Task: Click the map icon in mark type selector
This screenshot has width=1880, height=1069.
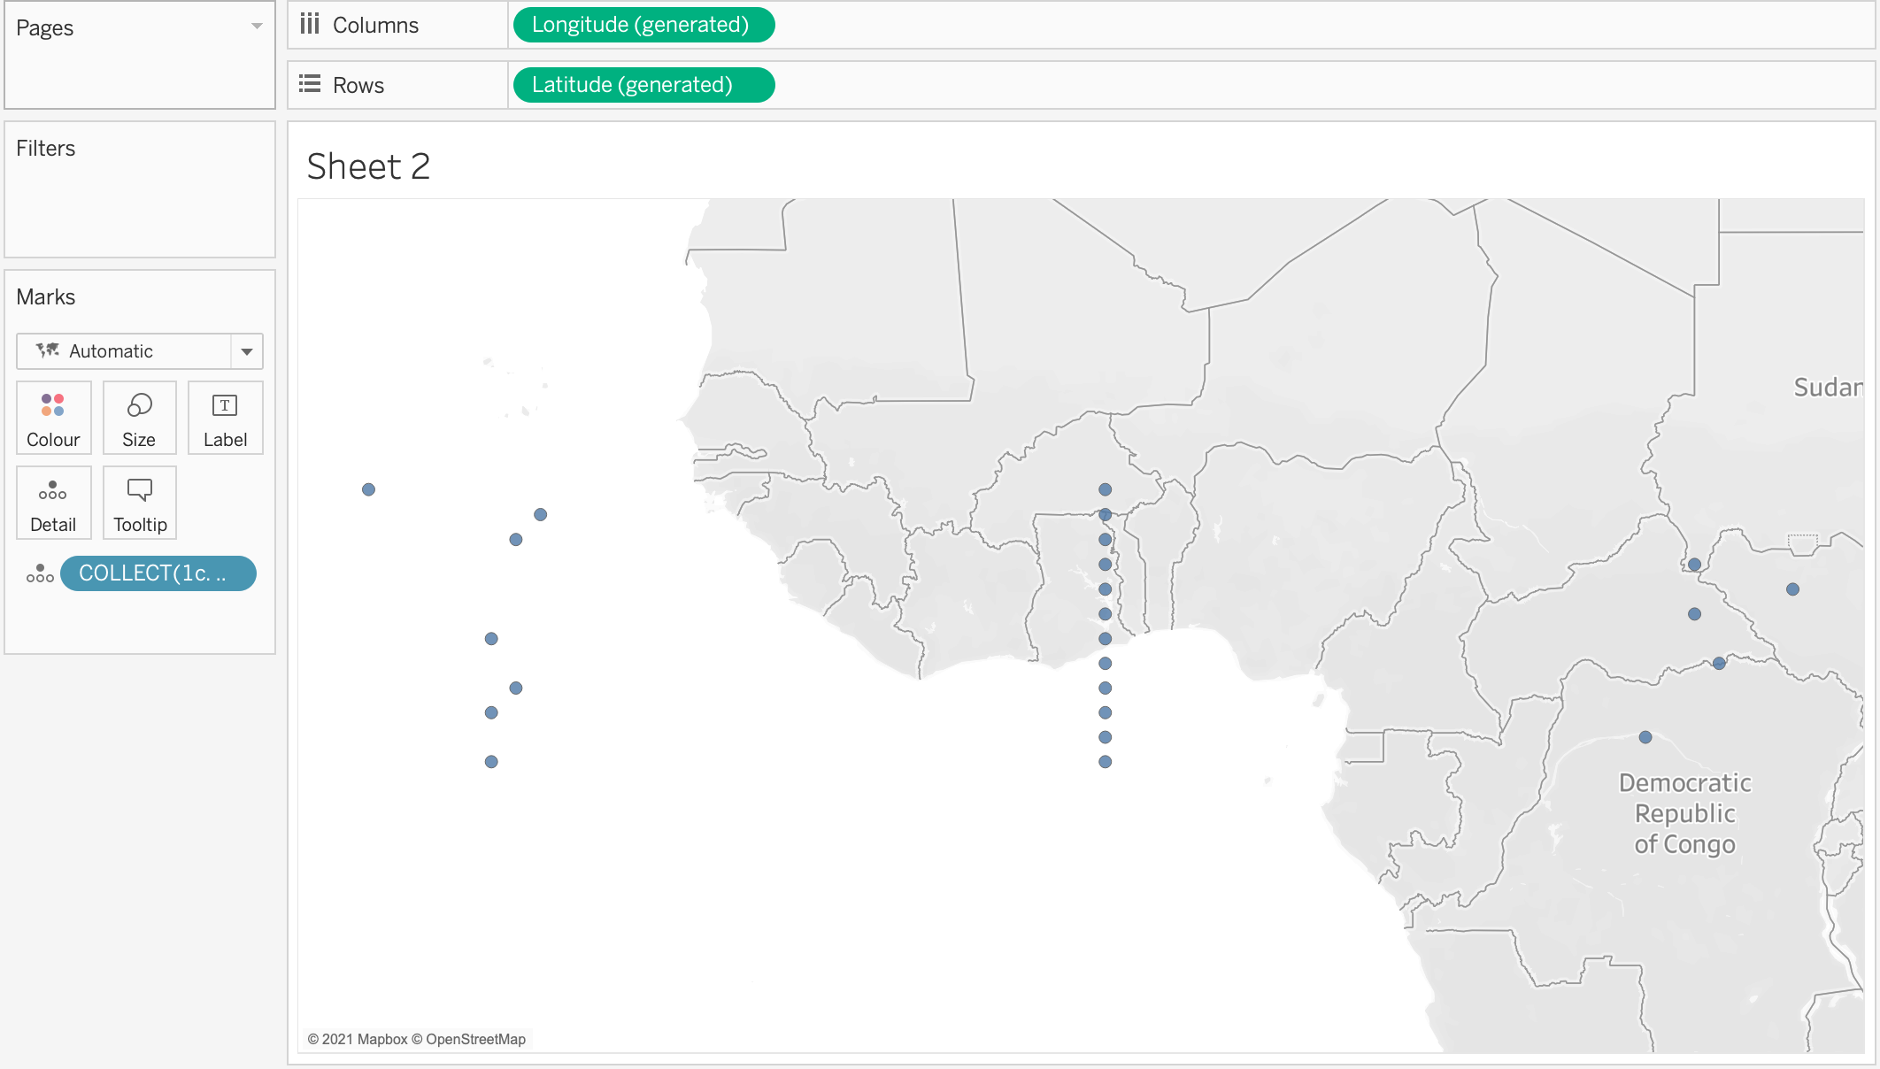Action: pos(48,350)
